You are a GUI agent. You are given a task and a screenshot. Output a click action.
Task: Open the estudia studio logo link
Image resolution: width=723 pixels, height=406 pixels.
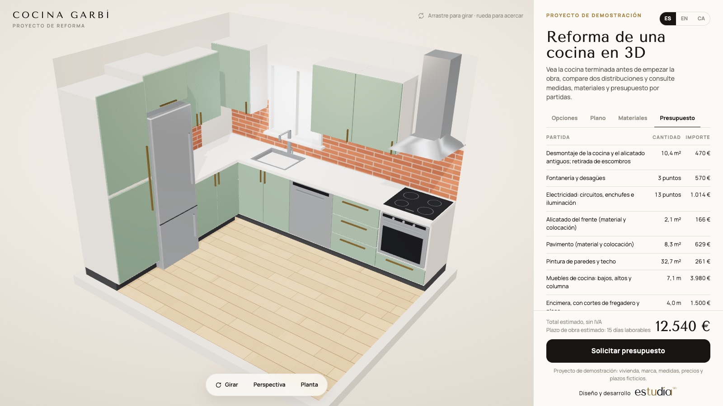(655, 392)
